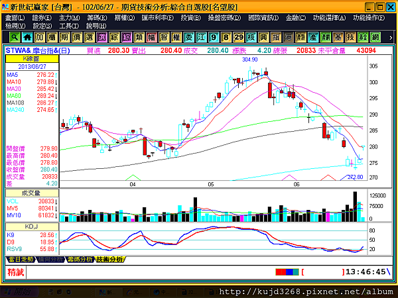Open the 智 toolbar icon
This screenshot has height=298, width=398.
click(164, 38)
